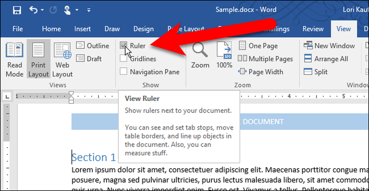This screenshot has height=191, width=369.
Task: Click the Save icon in Quick Access Toolbar
Action: pos(17,10)
